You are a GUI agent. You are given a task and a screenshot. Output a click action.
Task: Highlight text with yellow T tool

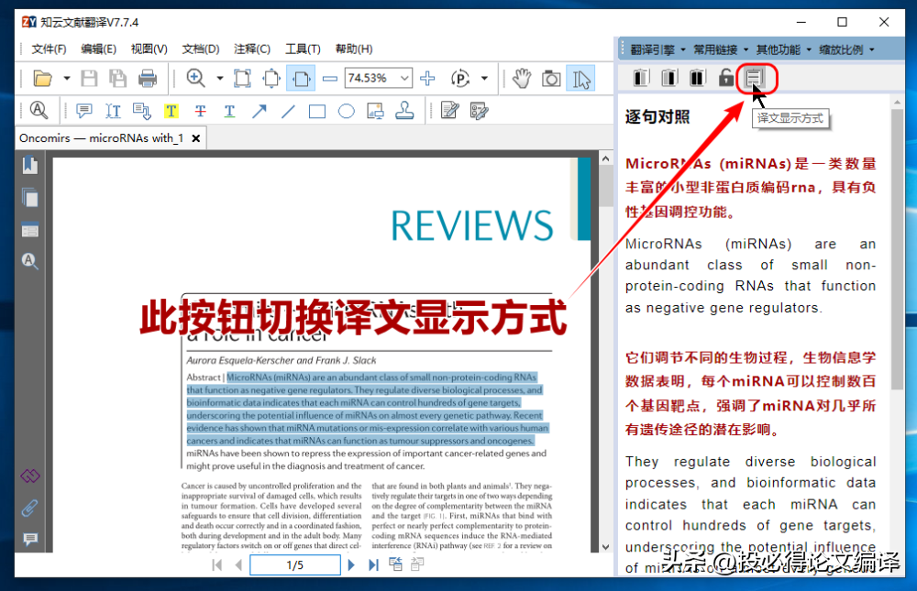tap(171, 111)
